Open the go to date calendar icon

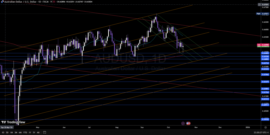coord(45,132)
